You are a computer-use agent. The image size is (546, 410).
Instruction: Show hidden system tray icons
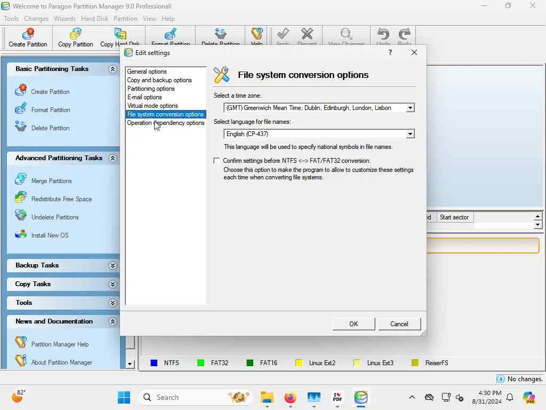tap(412, 397)
